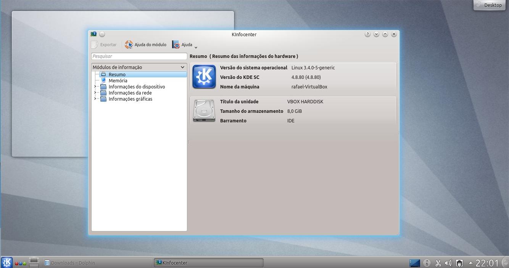
Task: Click the KInfocenter window menu icon
Action: [93, 34]
